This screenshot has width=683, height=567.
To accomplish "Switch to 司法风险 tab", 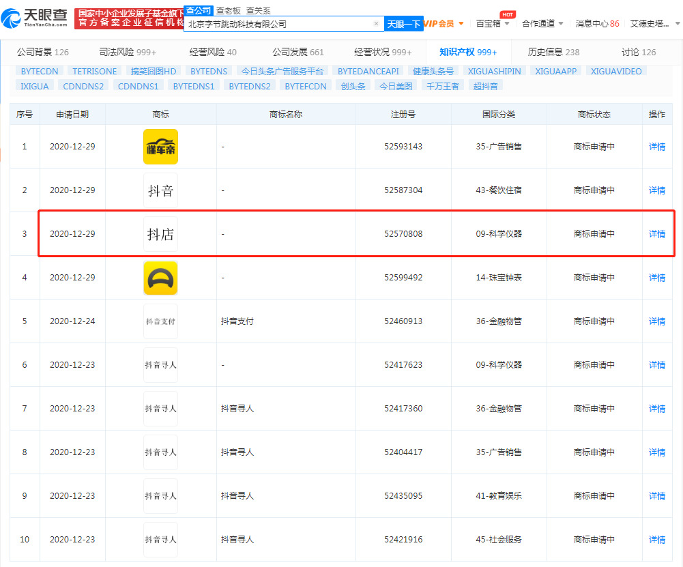I will click(x=128, y=53).
